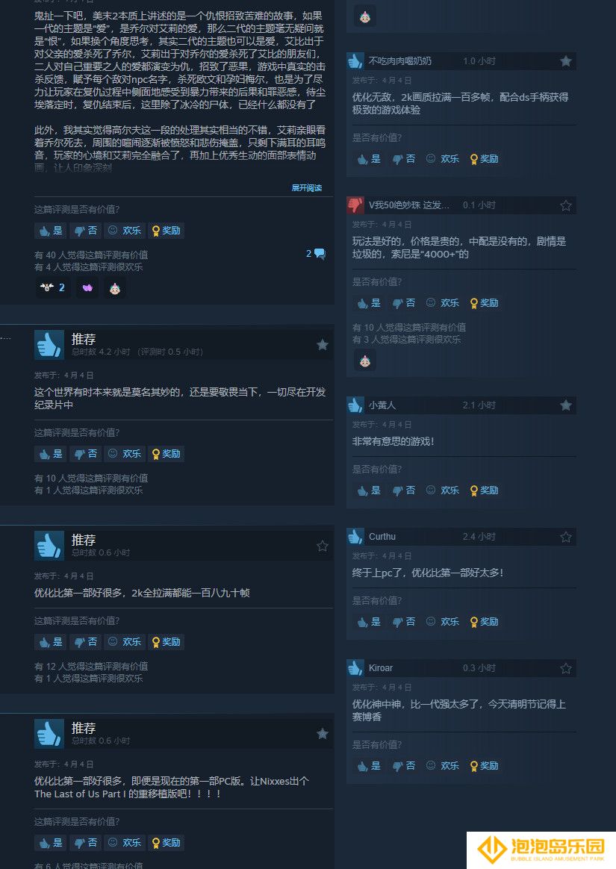Mark the 开发纪录片 review as 欢乐
This screenshot has width=616, height=869.
[x=125, y=454]
